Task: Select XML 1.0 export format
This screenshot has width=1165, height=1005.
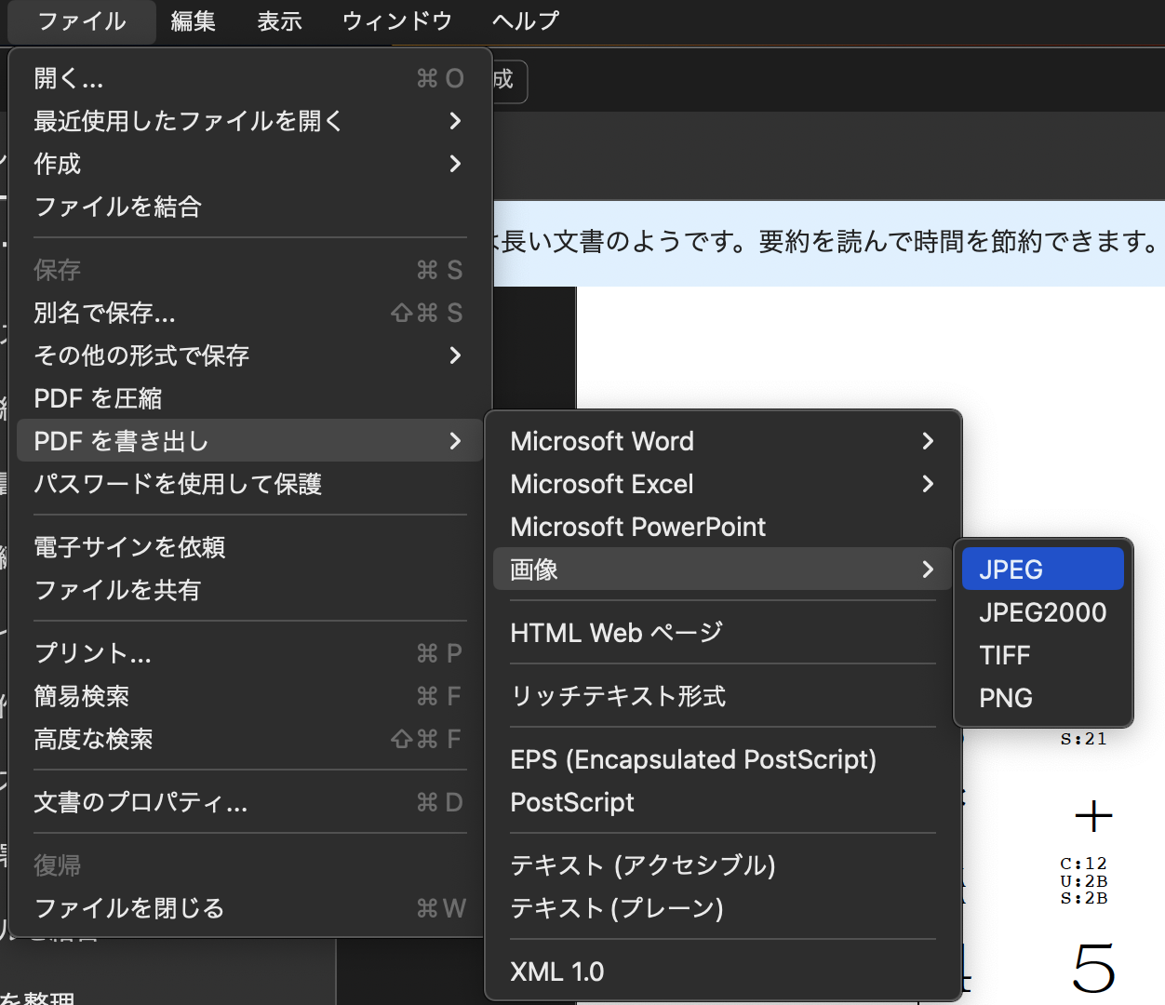Action: (723, 971)
